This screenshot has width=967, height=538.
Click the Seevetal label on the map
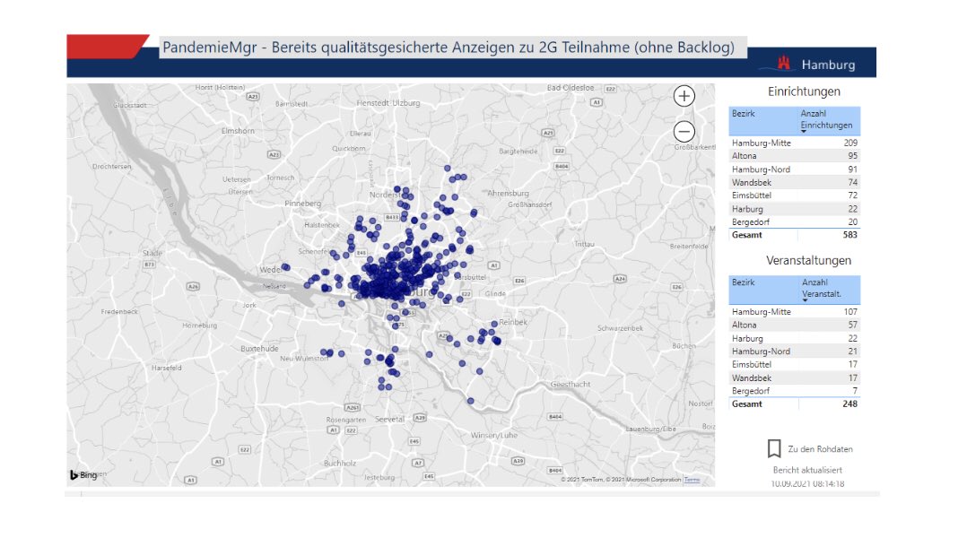click(389, 419)
